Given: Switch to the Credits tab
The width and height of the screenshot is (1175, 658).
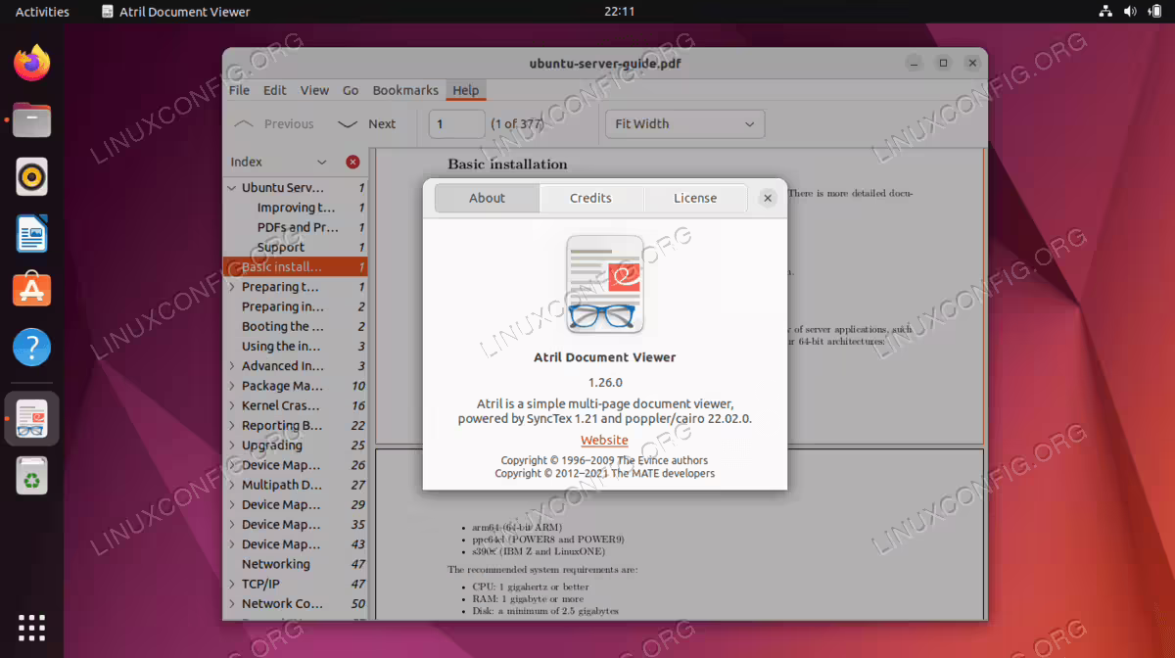Looking at the screenshot, I should pyautogui.click(x=590, y=198).
